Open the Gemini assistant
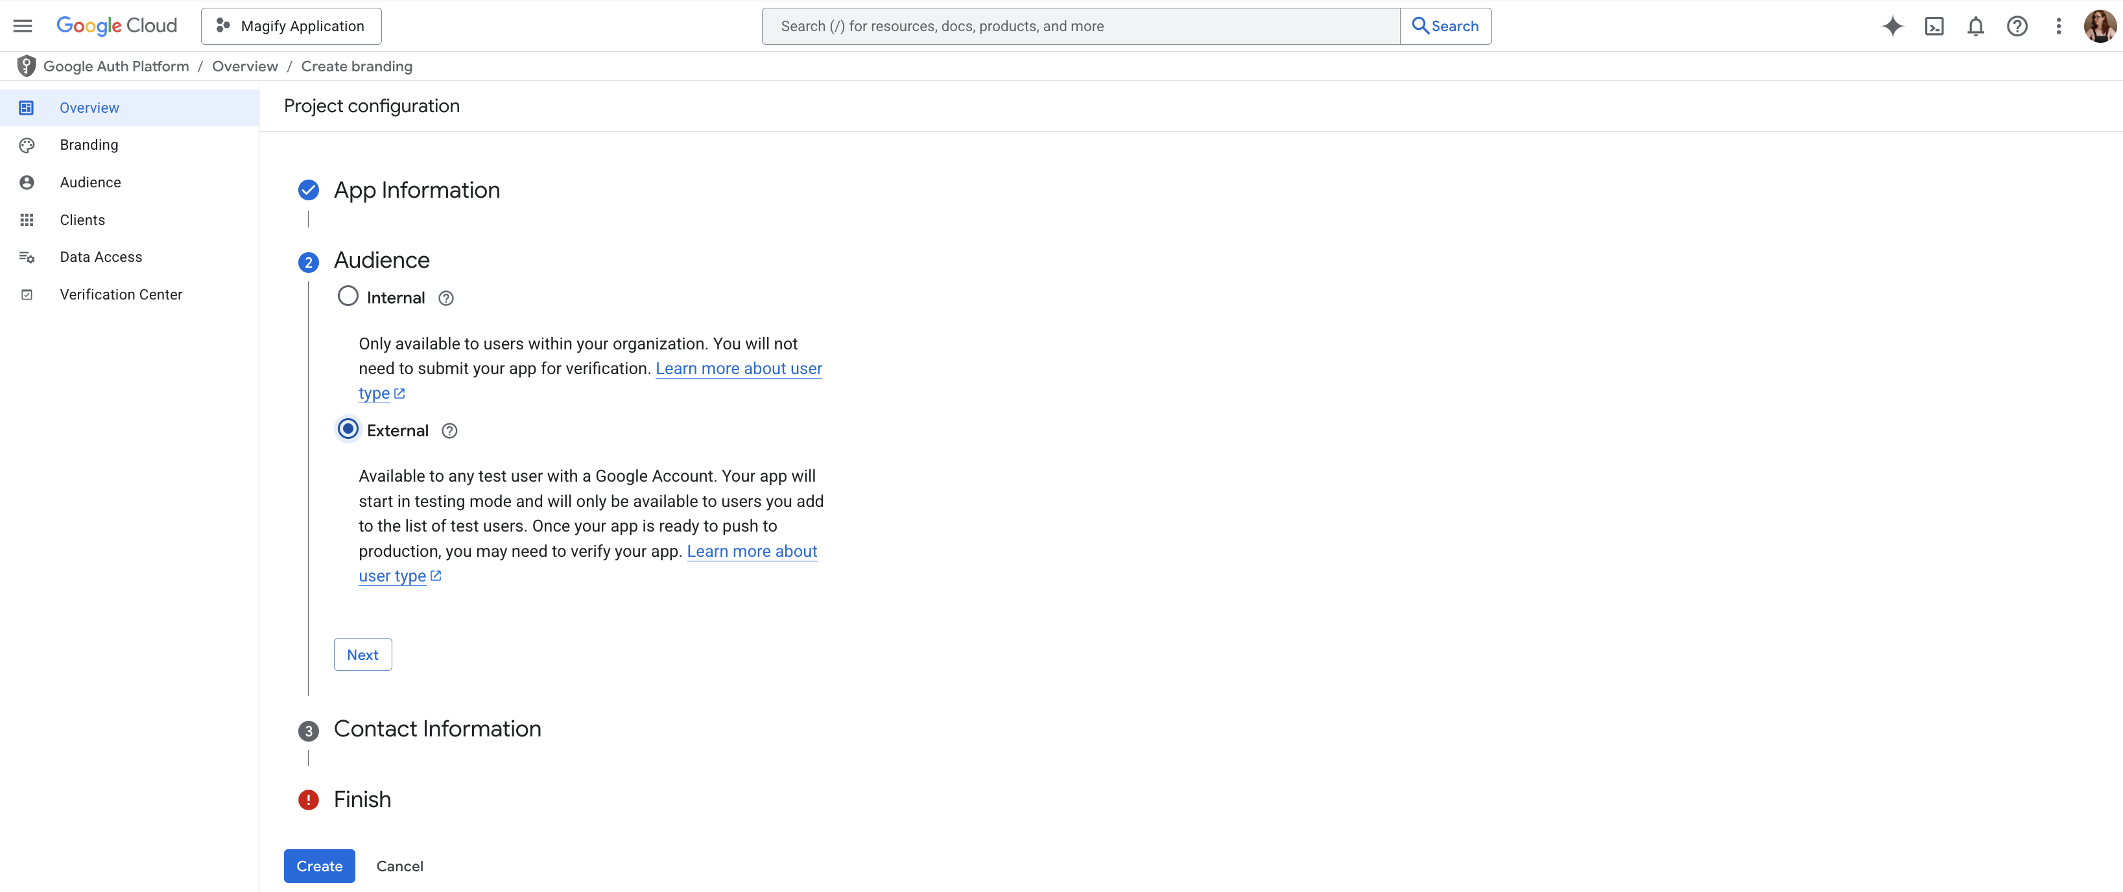Viewport: 2123px width, 892px height. pos(1893,25)
